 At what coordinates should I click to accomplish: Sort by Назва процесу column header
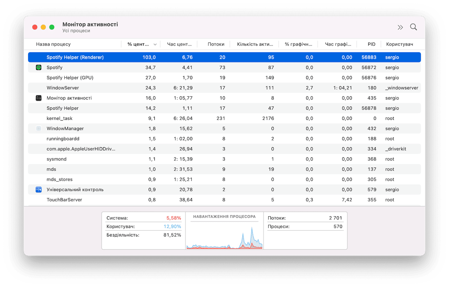coord(53,44)
